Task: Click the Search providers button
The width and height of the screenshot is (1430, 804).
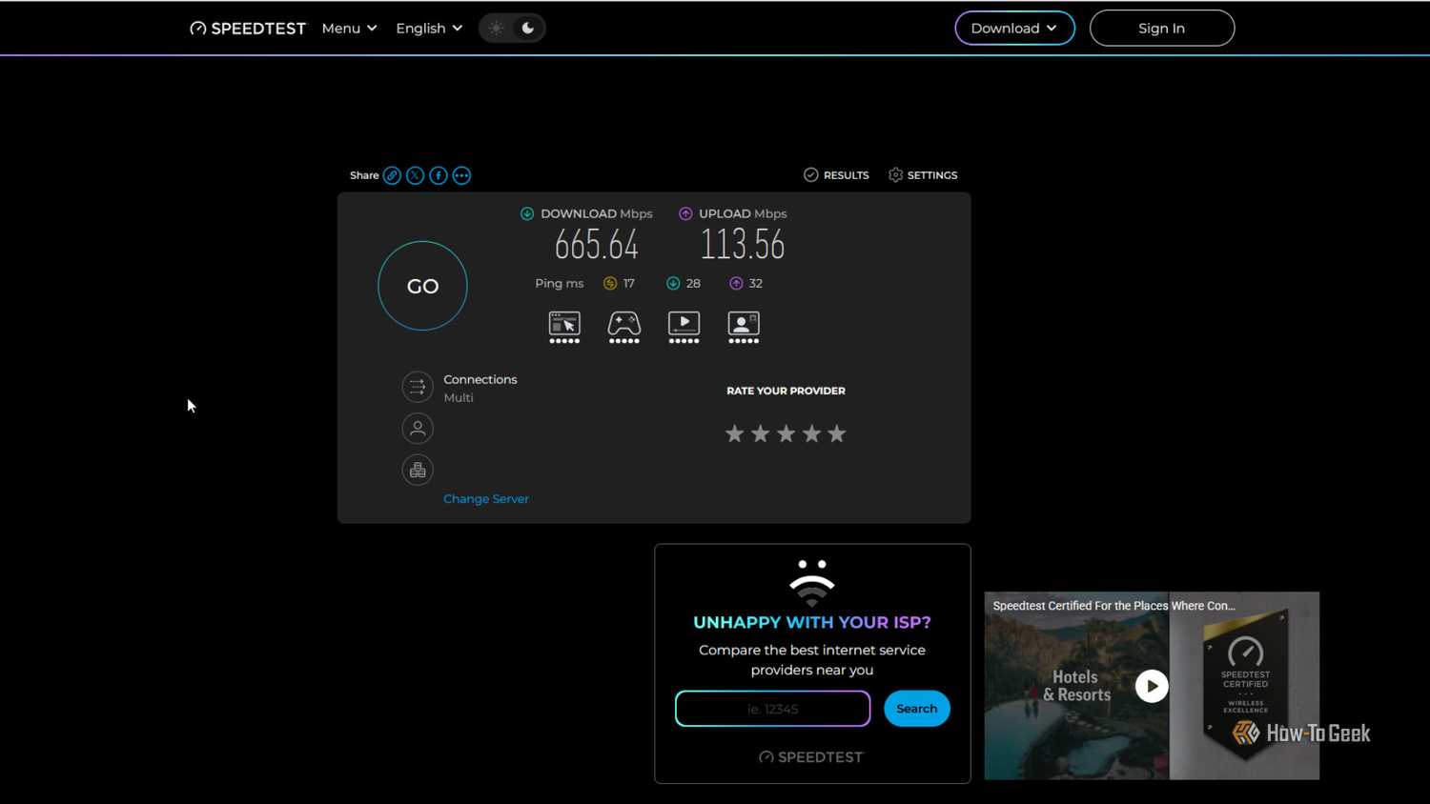Action: (x=917, y=709)
